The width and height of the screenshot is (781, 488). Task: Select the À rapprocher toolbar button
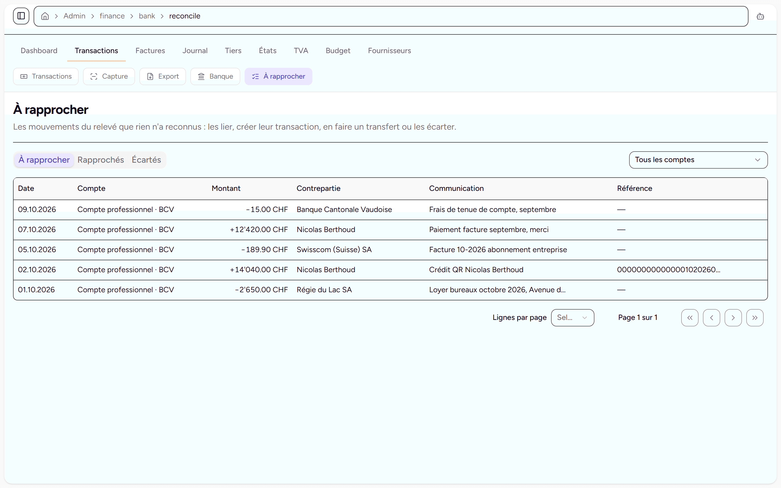pyautogui.click(x=279, y=76)
